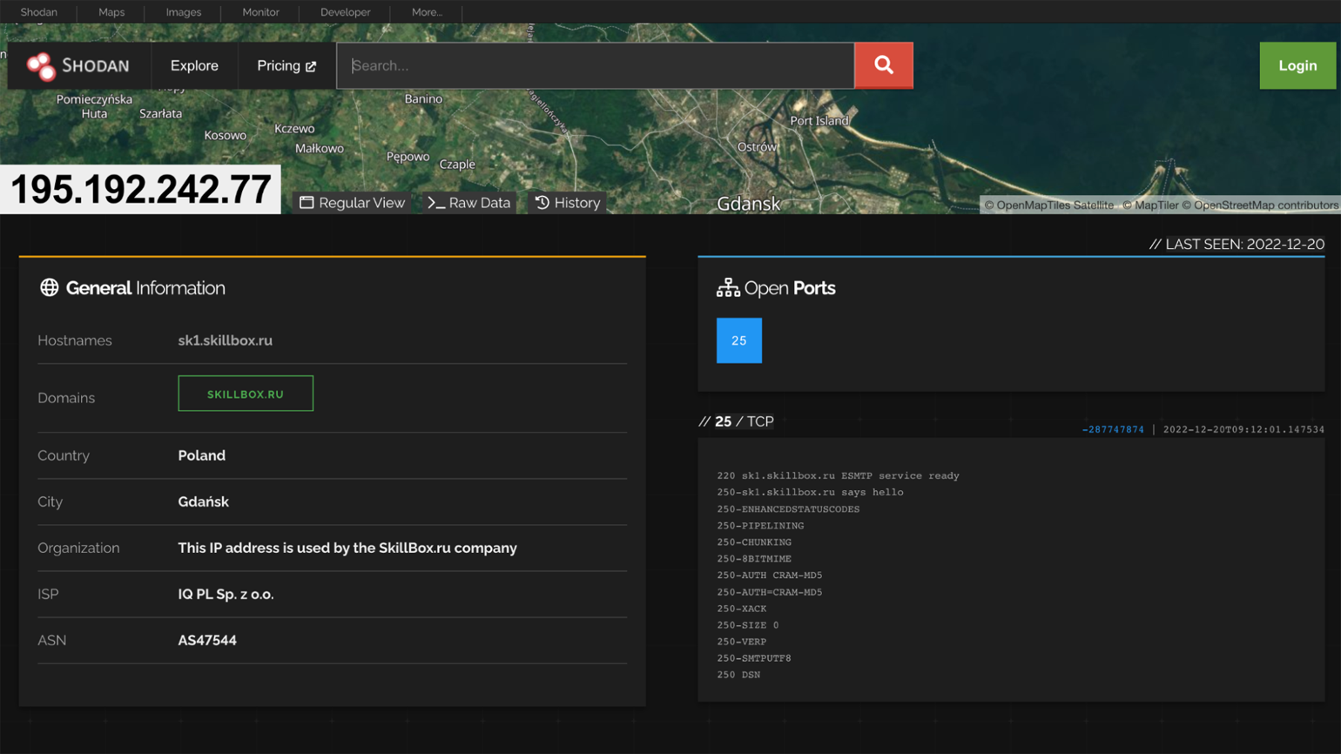Click the green Login button
This screenshot has width=1341, height=754.
[x=1297, y=65]
